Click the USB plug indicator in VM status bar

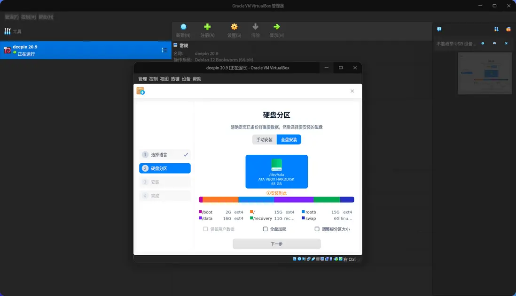[x=313, y=259]
